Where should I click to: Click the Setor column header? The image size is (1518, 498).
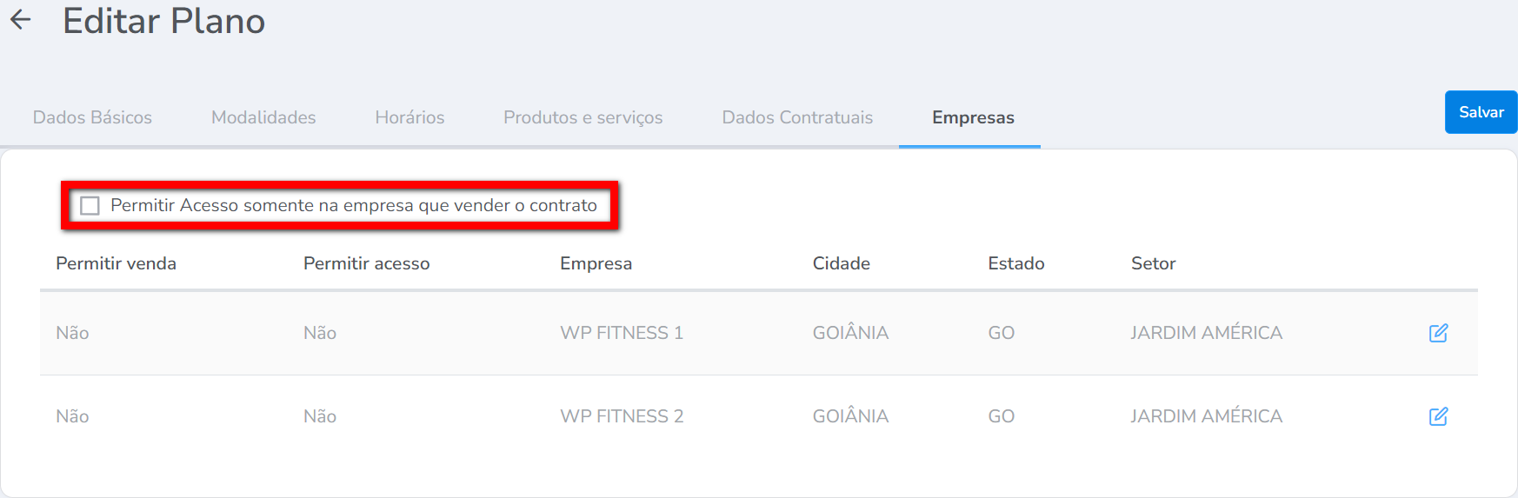pyautogui.click(x=1153, y=263)
